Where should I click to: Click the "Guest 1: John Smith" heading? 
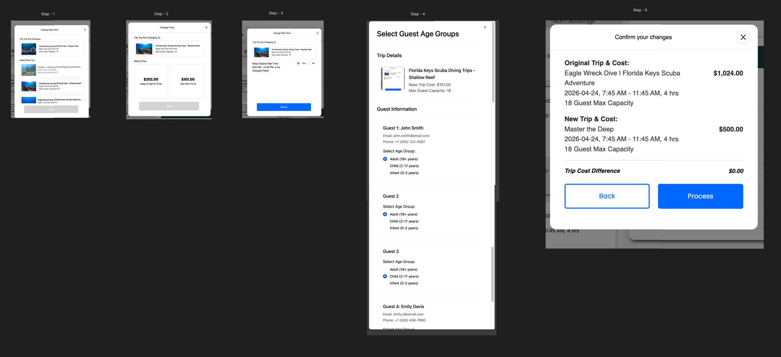[x=403, y=128]
